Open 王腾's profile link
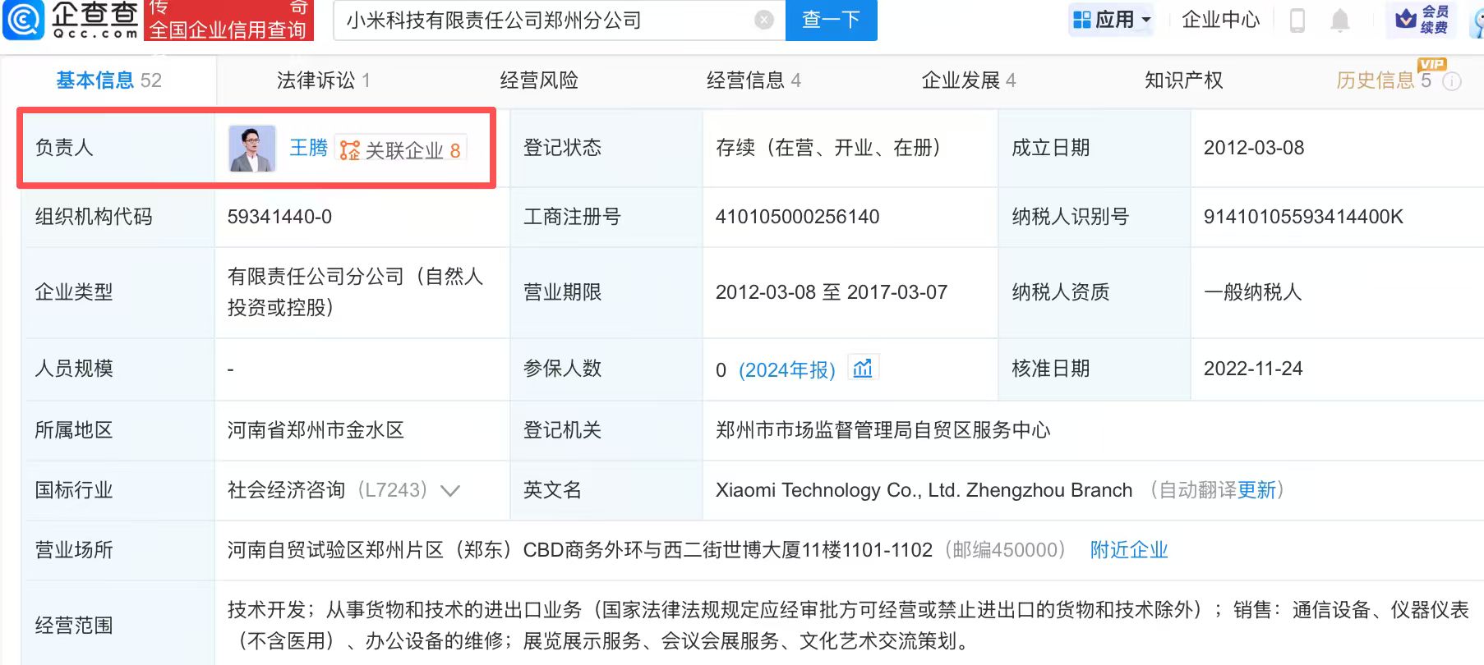Screen dimensions: 1484x665 coord(308,148)
